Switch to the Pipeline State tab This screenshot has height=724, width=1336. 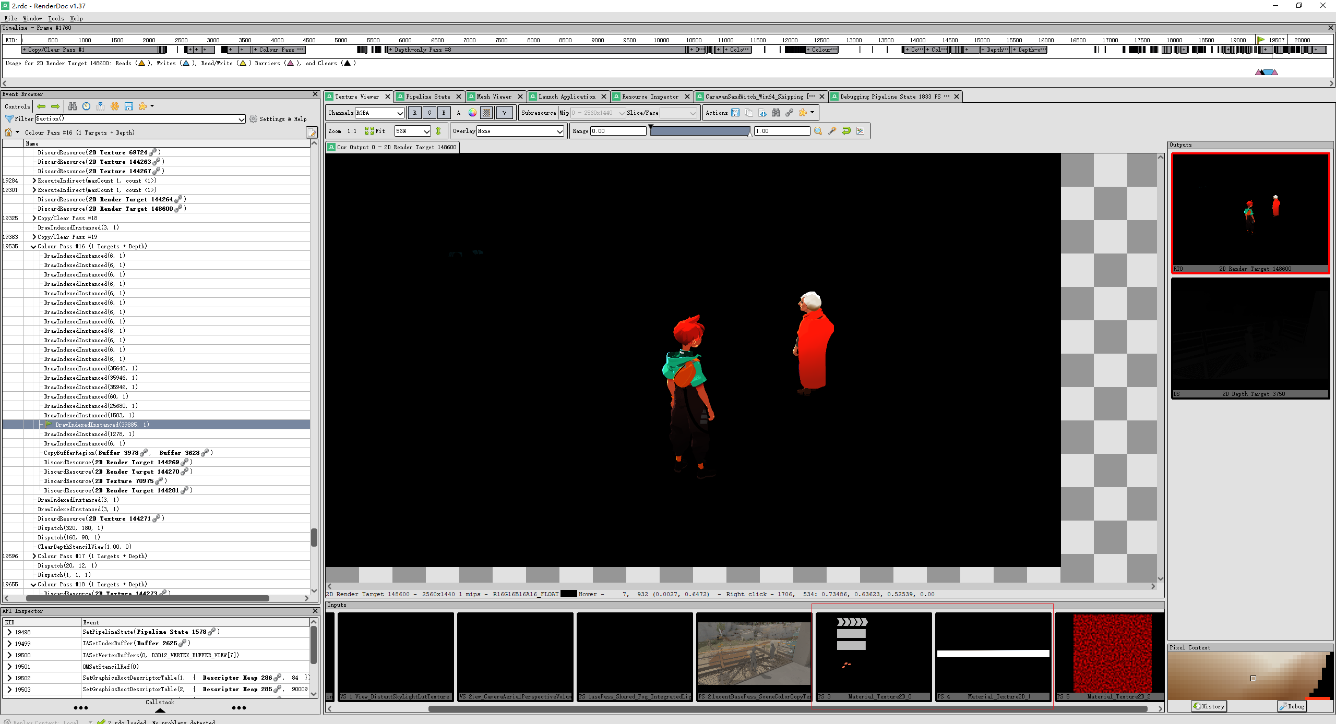[x=427, y=96]
